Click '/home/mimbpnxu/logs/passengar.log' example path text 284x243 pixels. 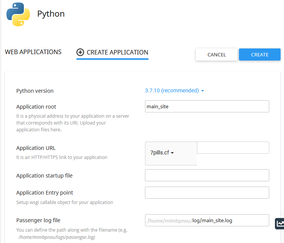tap(57, 237)
